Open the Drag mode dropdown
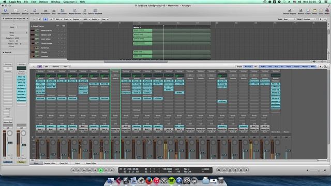This screenshot has width=331, height=186. coord(309,19)
